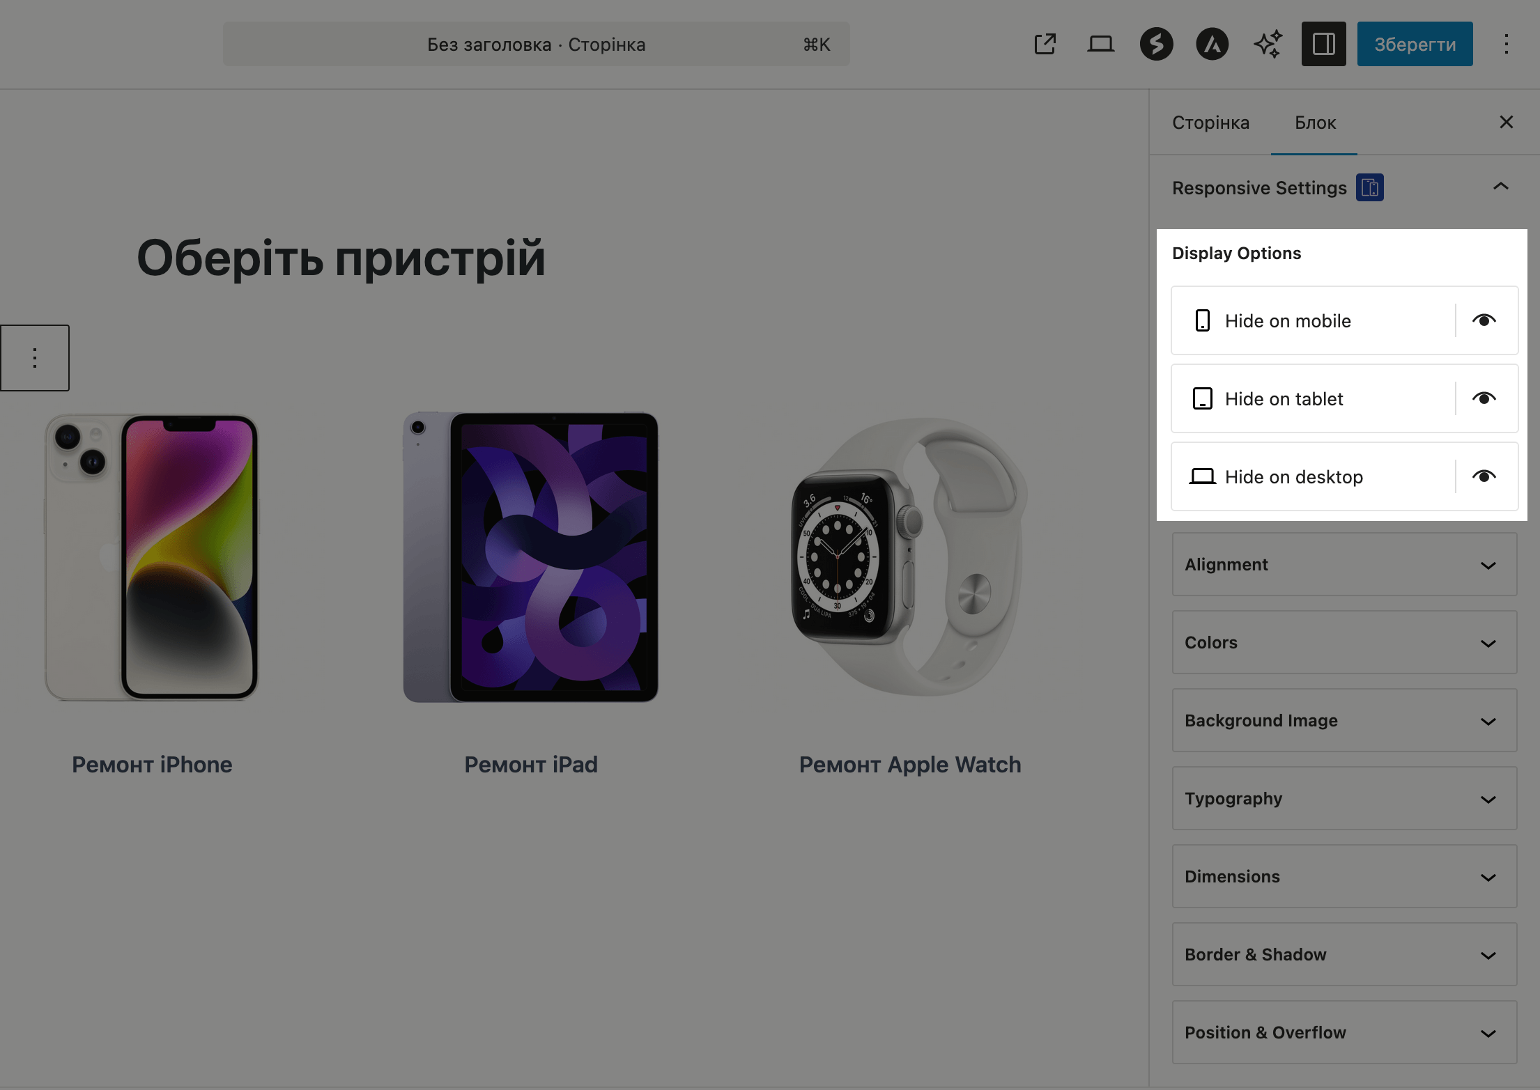Expand the Typography section
The height and width of the screenshot is (1090, 1540).
(x=1343, y=798)
